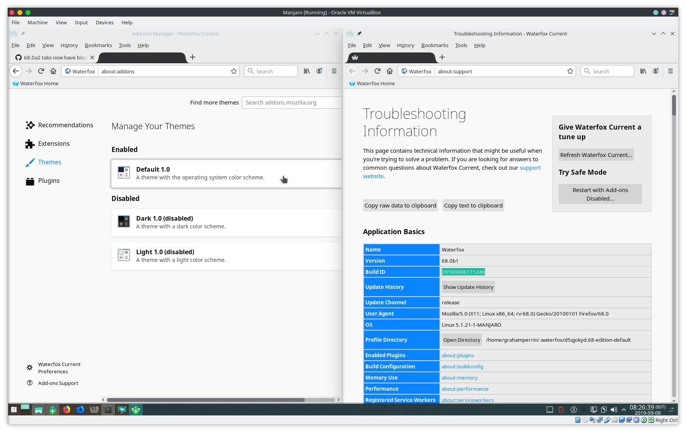The width and height of the screenshot is (686, 432).
Task: Open the about:performance link
Action: point(465,389)
